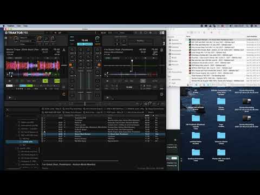Toggle the cyan QUANT button in master panel
Image resolution: width=260 pixels, height=195 pixels.
pos(89,44)
